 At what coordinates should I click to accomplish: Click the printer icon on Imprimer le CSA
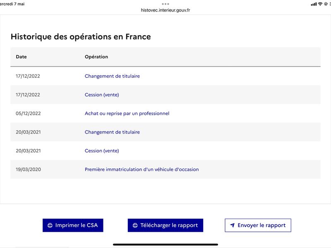pyautogui.click(x=50, y=225)
